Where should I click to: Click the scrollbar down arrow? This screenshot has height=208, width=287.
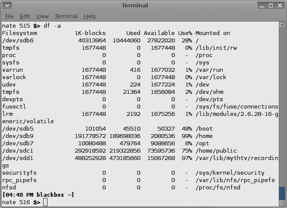[282, 203]
